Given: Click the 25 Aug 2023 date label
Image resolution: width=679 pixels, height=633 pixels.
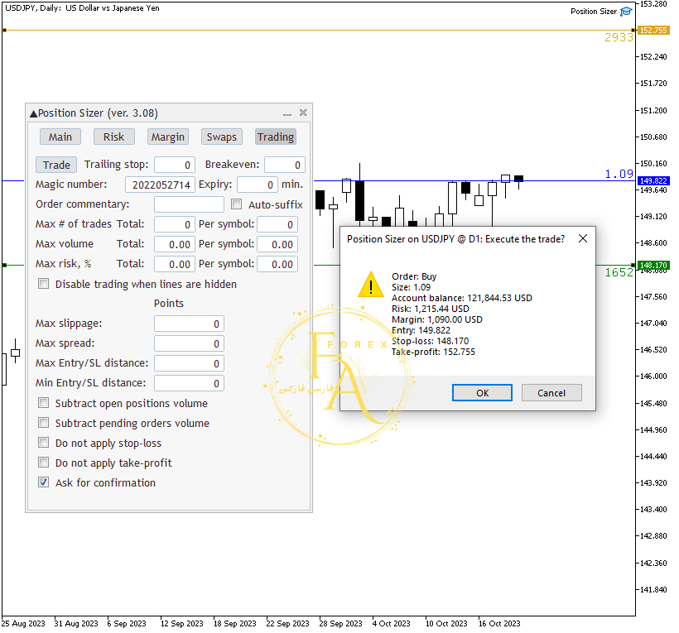Looking at the screenshot, I should pyautogui.click(x=23, y=623).
